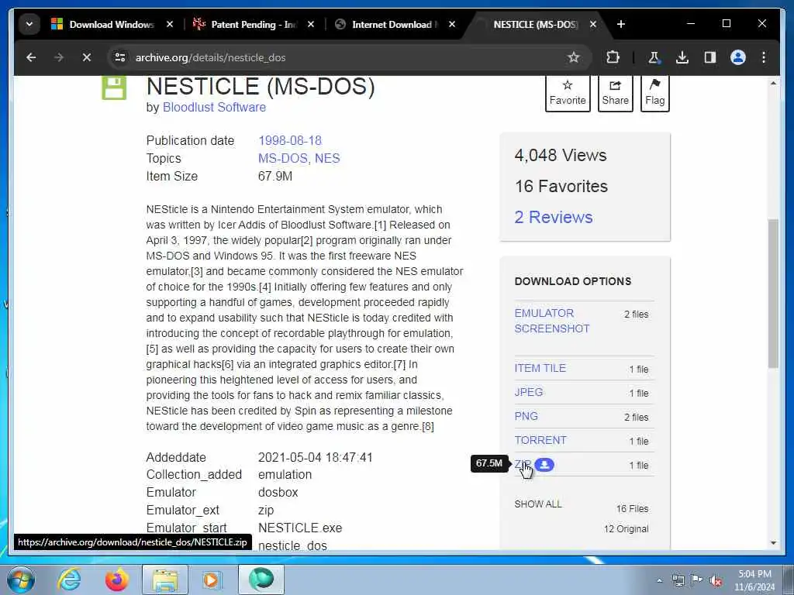The width and height of the screenshot is (794, 595).
Task: Close the Patent Pending tab
Action: (x=311, y=24)
